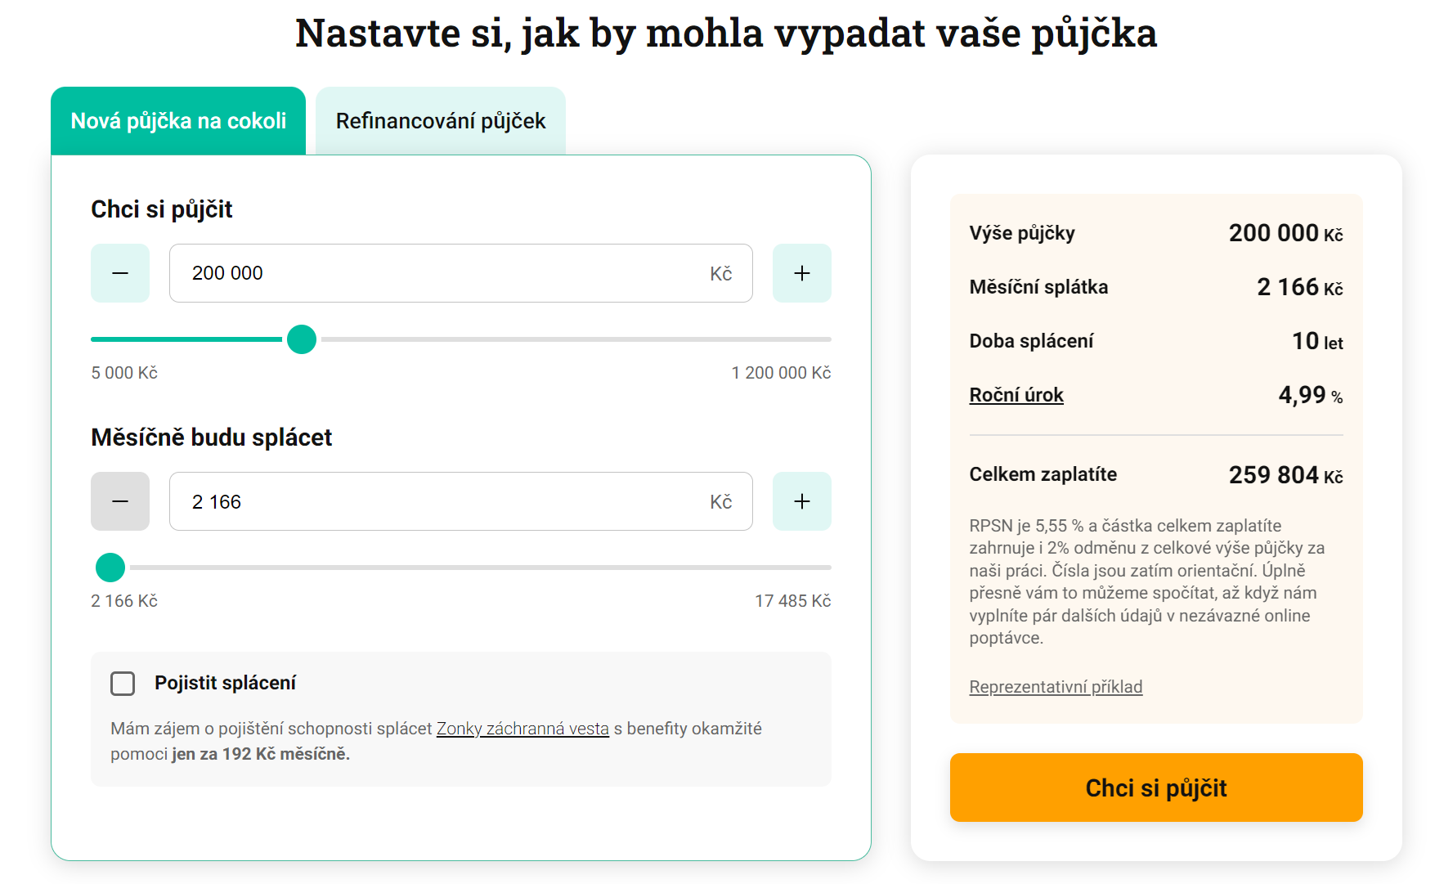Open Zonky záchranná vesta link
Screen dimensions: 1435x884
click(522, 729)
